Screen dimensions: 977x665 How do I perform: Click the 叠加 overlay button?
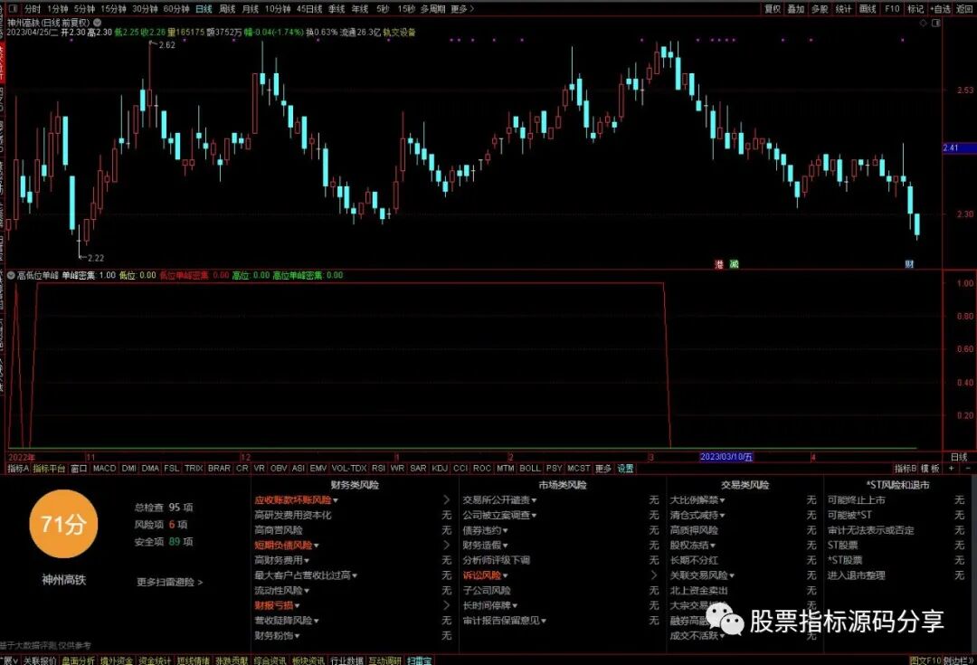796,9
